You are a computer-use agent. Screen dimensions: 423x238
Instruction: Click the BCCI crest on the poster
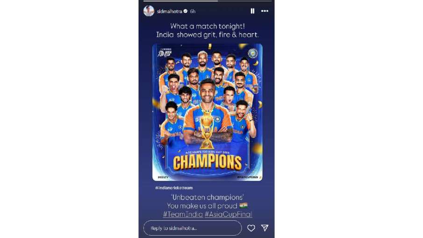[252, 53]
